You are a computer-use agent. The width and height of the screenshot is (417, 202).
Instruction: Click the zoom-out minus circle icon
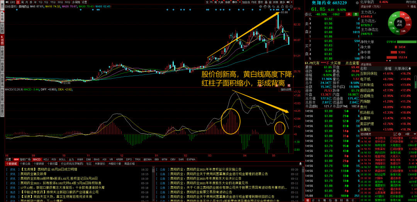(291, 7)
